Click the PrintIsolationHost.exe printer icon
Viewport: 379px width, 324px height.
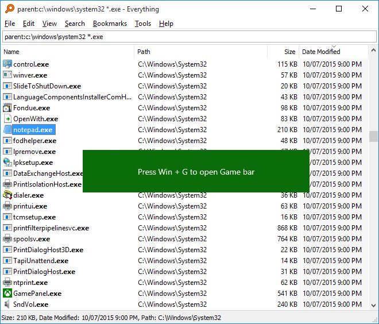coord(7,184)
